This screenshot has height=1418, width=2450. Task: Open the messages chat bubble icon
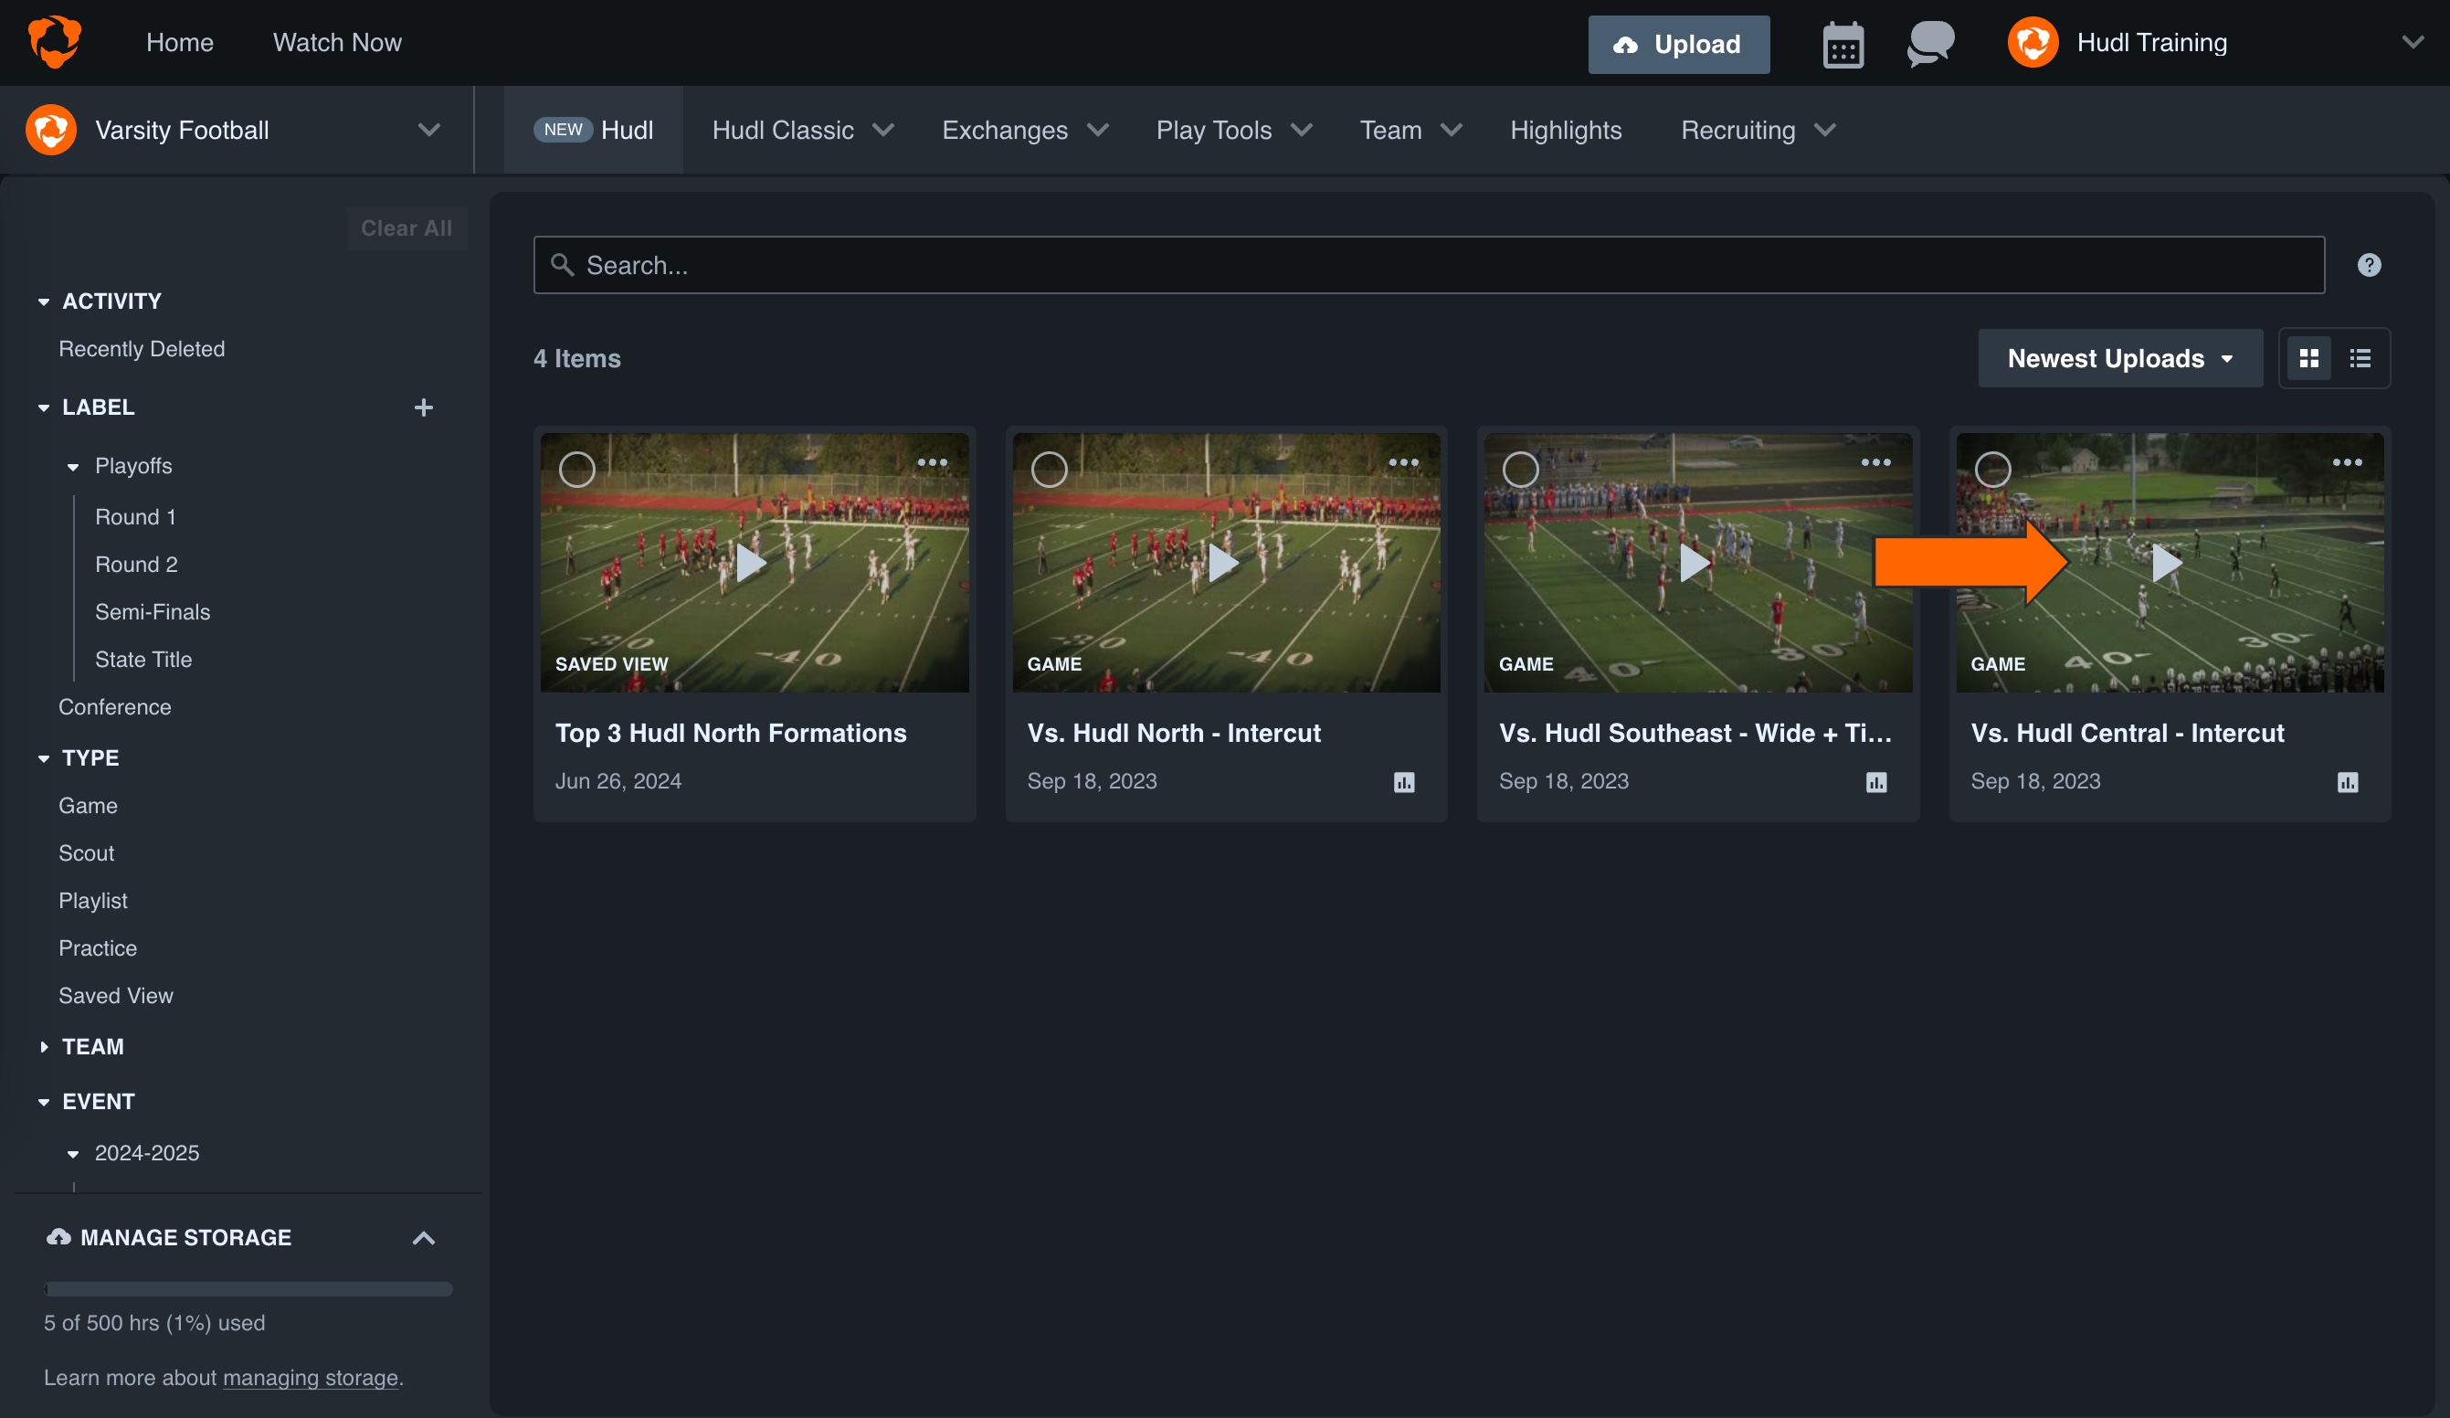coord(1930,43)
